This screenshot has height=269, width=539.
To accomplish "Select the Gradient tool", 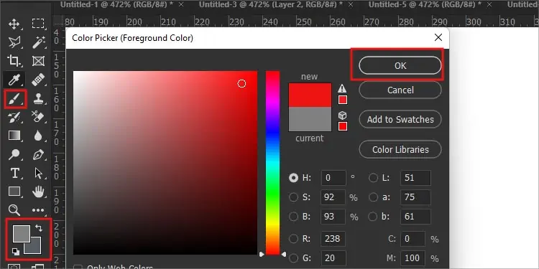I will [14, 136].
